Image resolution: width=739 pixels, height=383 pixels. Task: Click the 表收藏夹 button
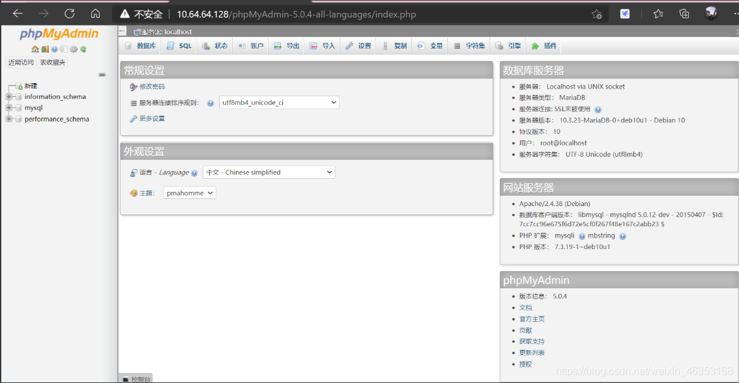point(53,62)
